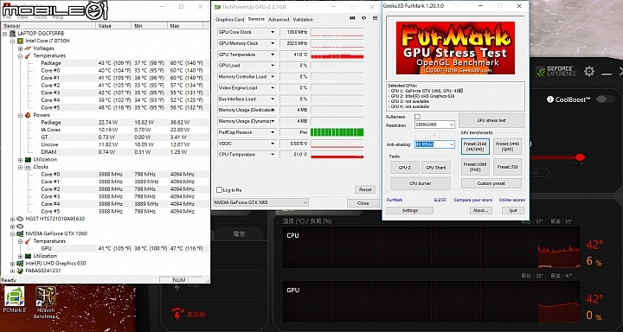Click the LAPTOP-DGCFSRRB computer icon

click(x=13, y=34)
